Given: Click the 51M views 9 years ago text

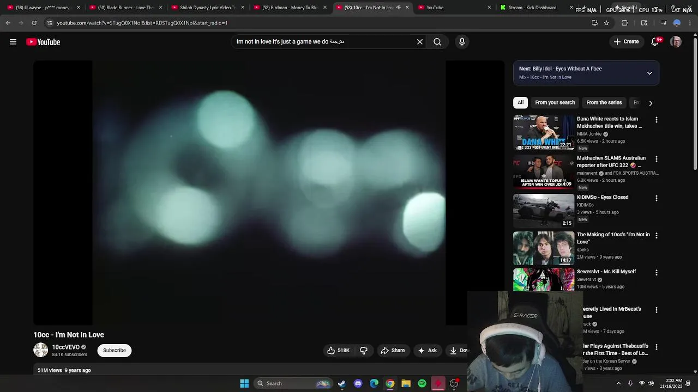Looking at the screenshot, I should 64,370.
